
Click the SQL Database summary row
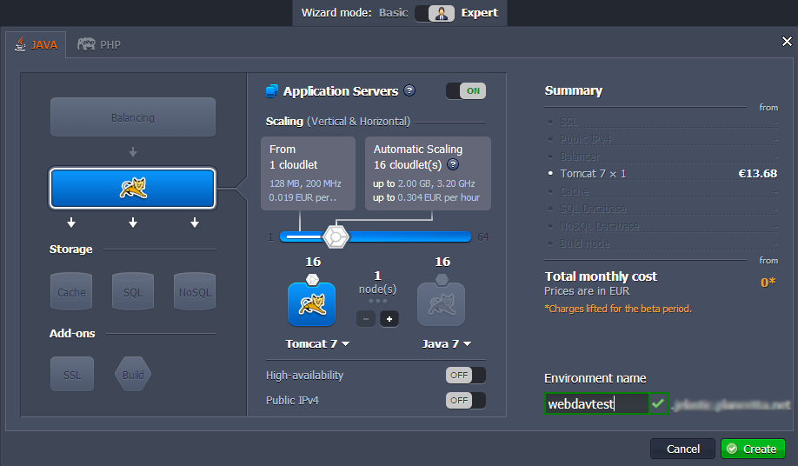663,209
